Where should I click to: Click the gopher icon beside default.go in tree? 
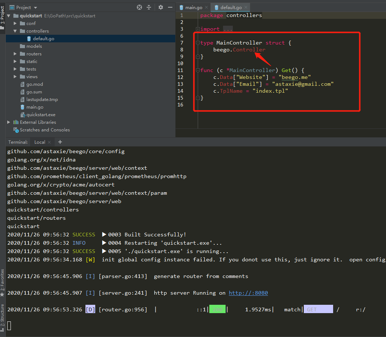coord(29,39)
